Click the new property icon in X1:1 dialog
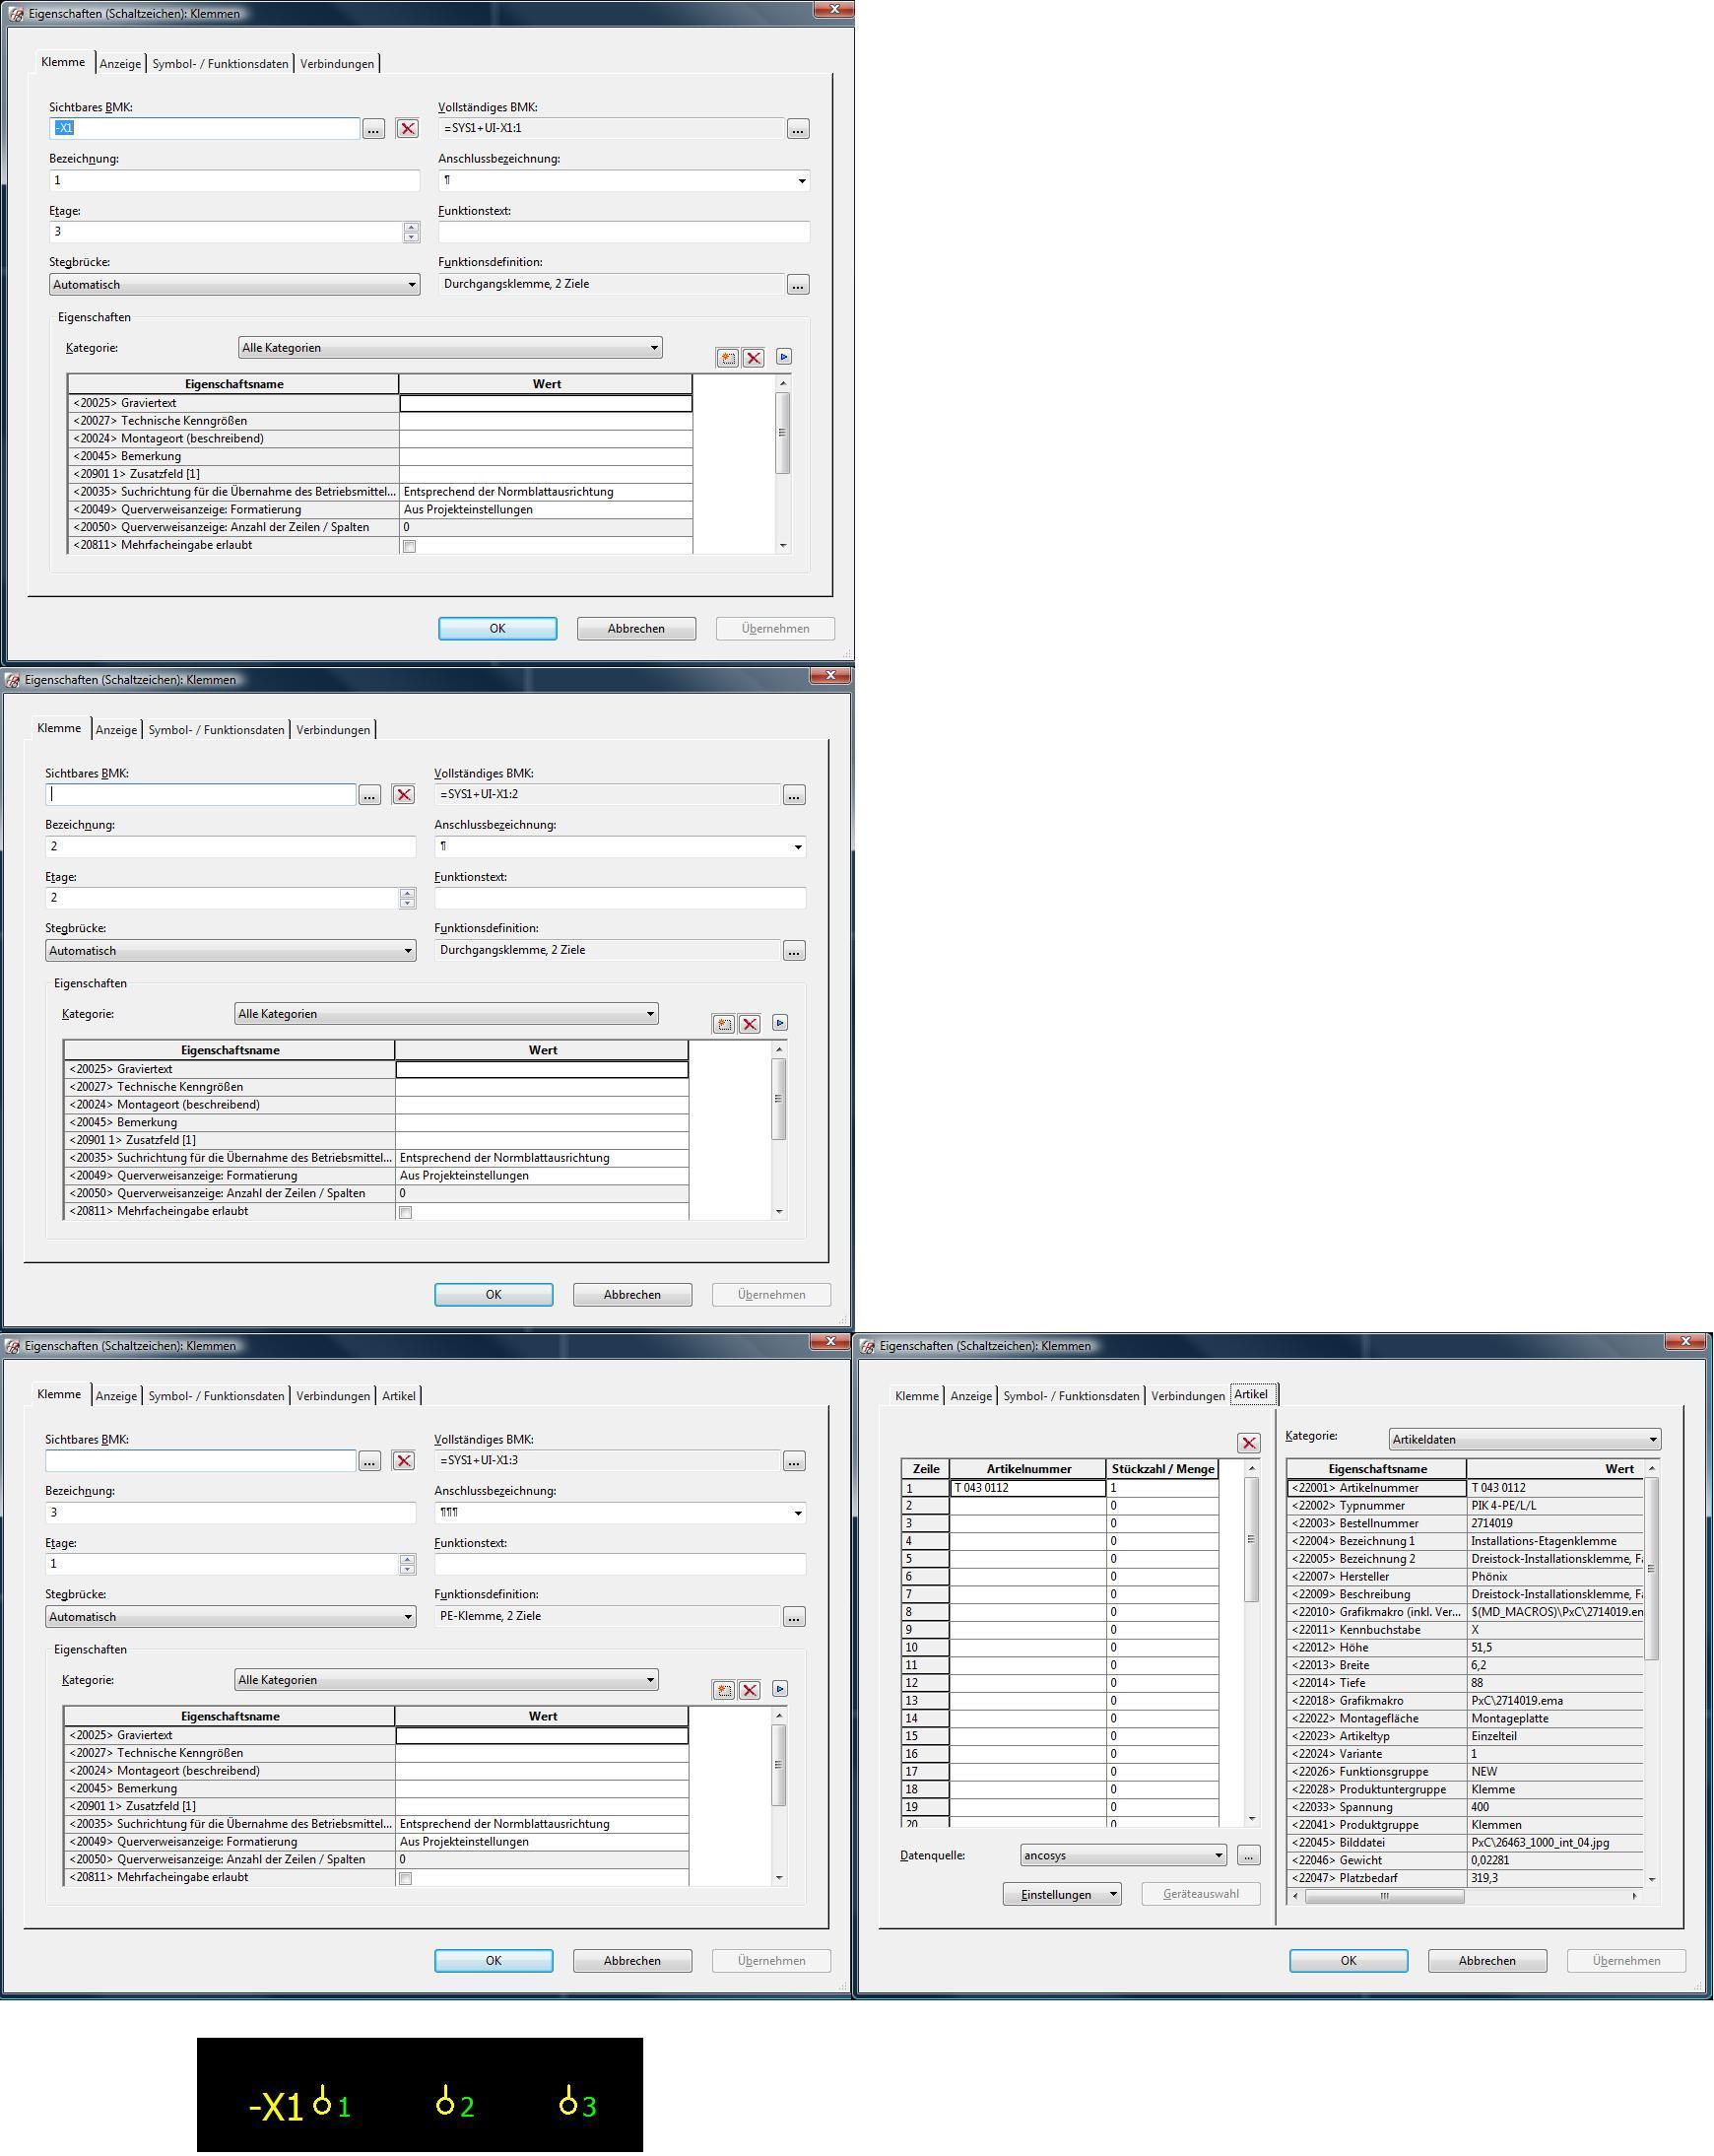The height and width of the screenshot is (2156, 1714). click(x=728, y=358)
